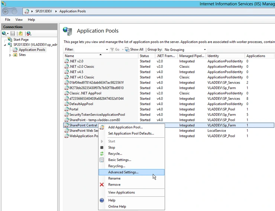
Task: Click the Go funnel icon in filter bar
Action: tap(112, 50)
